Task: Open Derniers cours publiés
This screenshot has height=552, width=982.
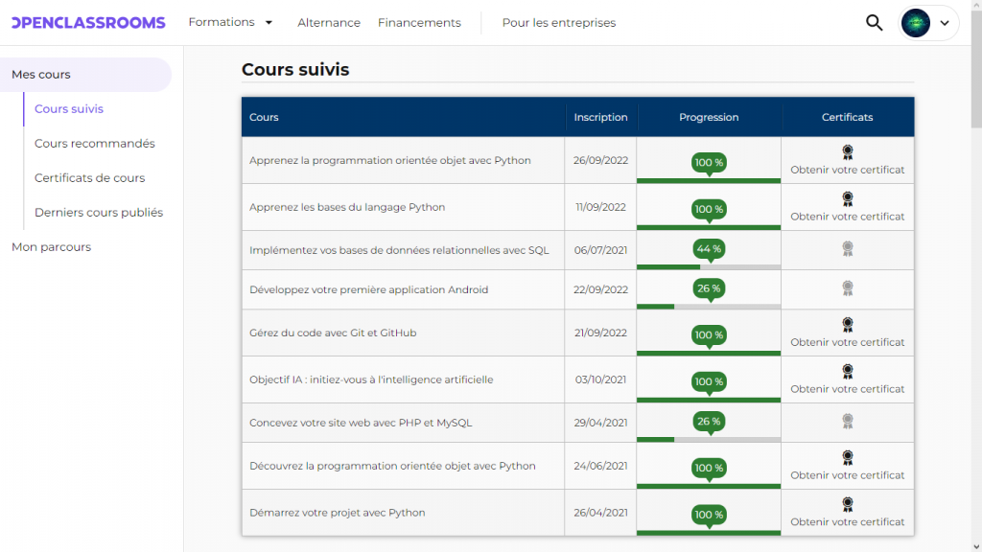Action: 99,212
